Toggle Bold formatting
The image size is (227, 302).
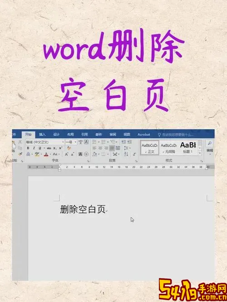pyautogui.click(x=28, y=148)
